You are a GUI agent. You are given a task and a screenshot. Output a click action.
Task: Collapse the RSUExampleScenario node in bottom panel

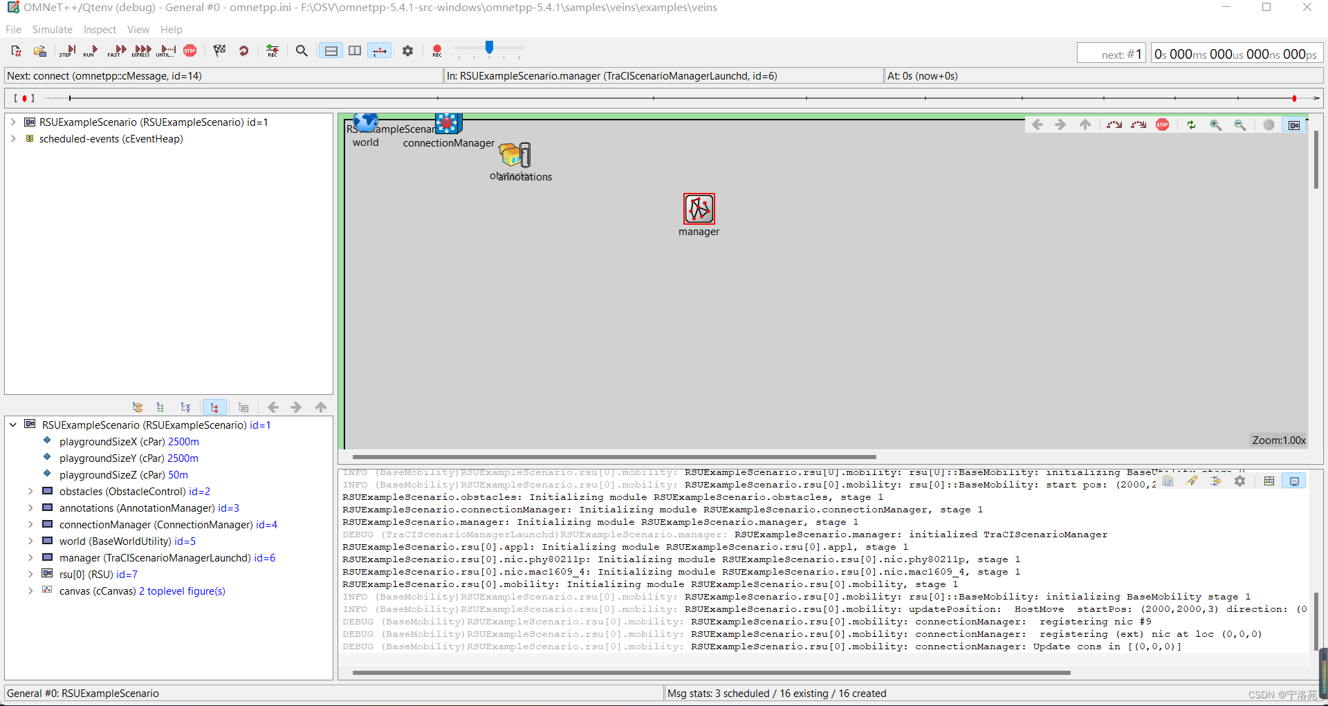[x=12, y=425]
